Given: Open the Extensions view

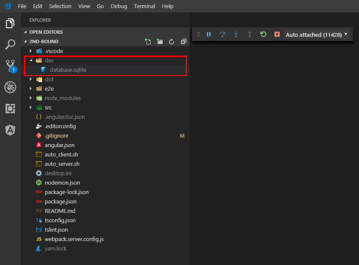Looking at the screenshot, I should click(10, 109).
